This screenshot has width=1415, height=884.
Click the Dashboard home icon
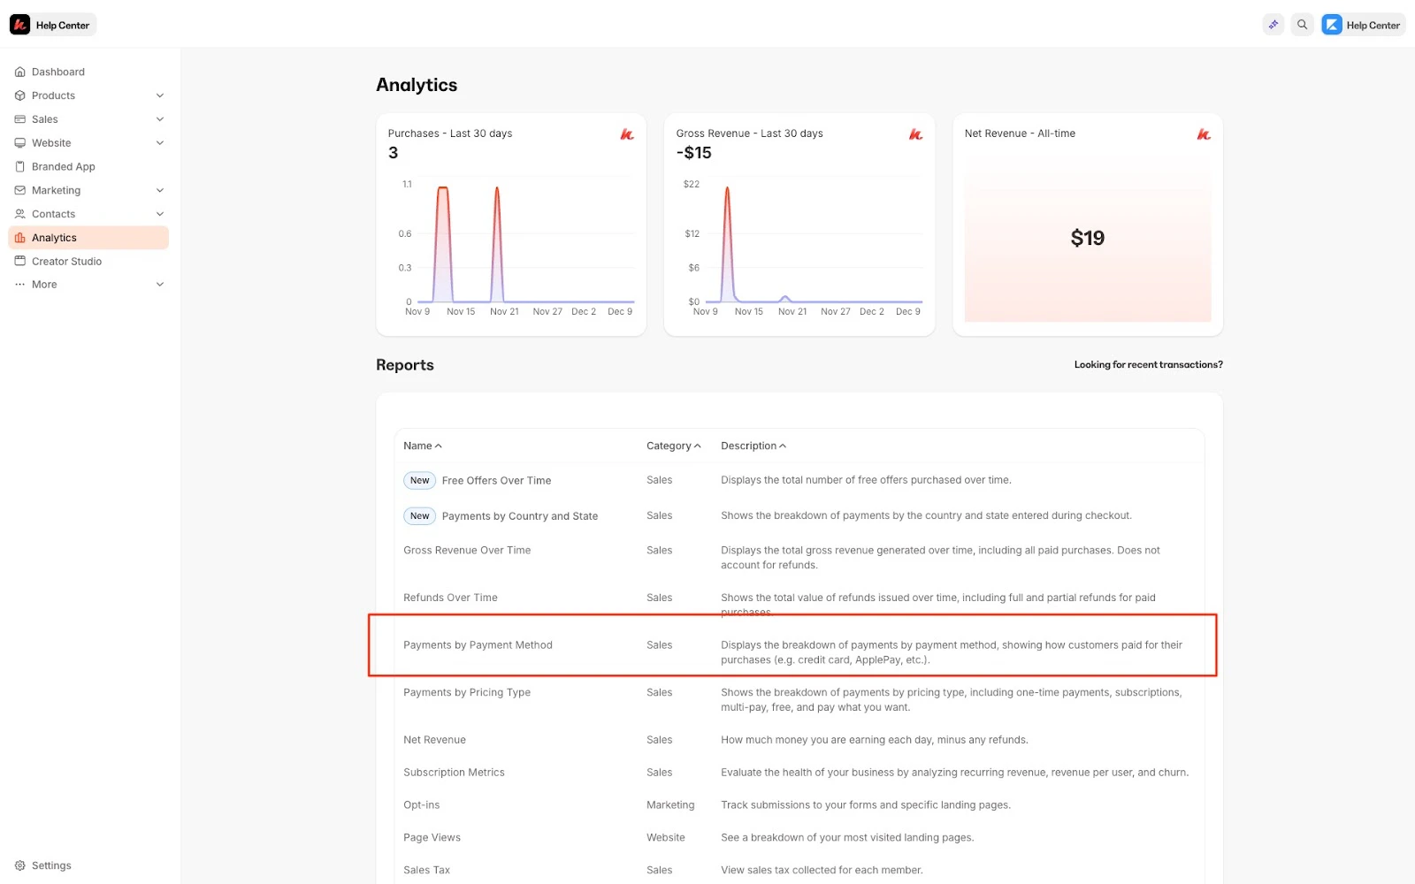(x=19, y=72)
